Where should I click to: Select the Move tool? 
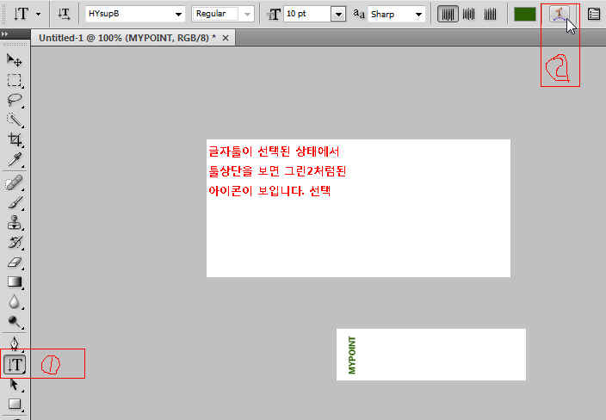tap(15, 60)
